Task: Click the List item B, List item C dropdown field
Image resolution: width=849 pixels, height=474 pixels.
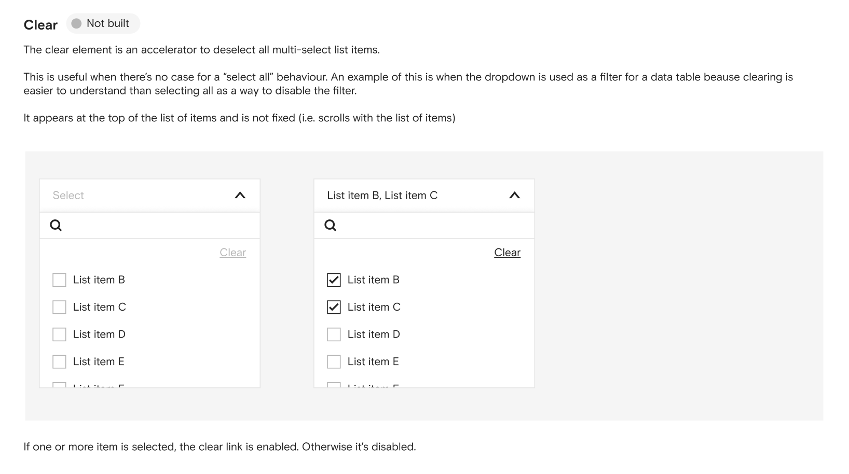Action: click(x=424, y=196)
